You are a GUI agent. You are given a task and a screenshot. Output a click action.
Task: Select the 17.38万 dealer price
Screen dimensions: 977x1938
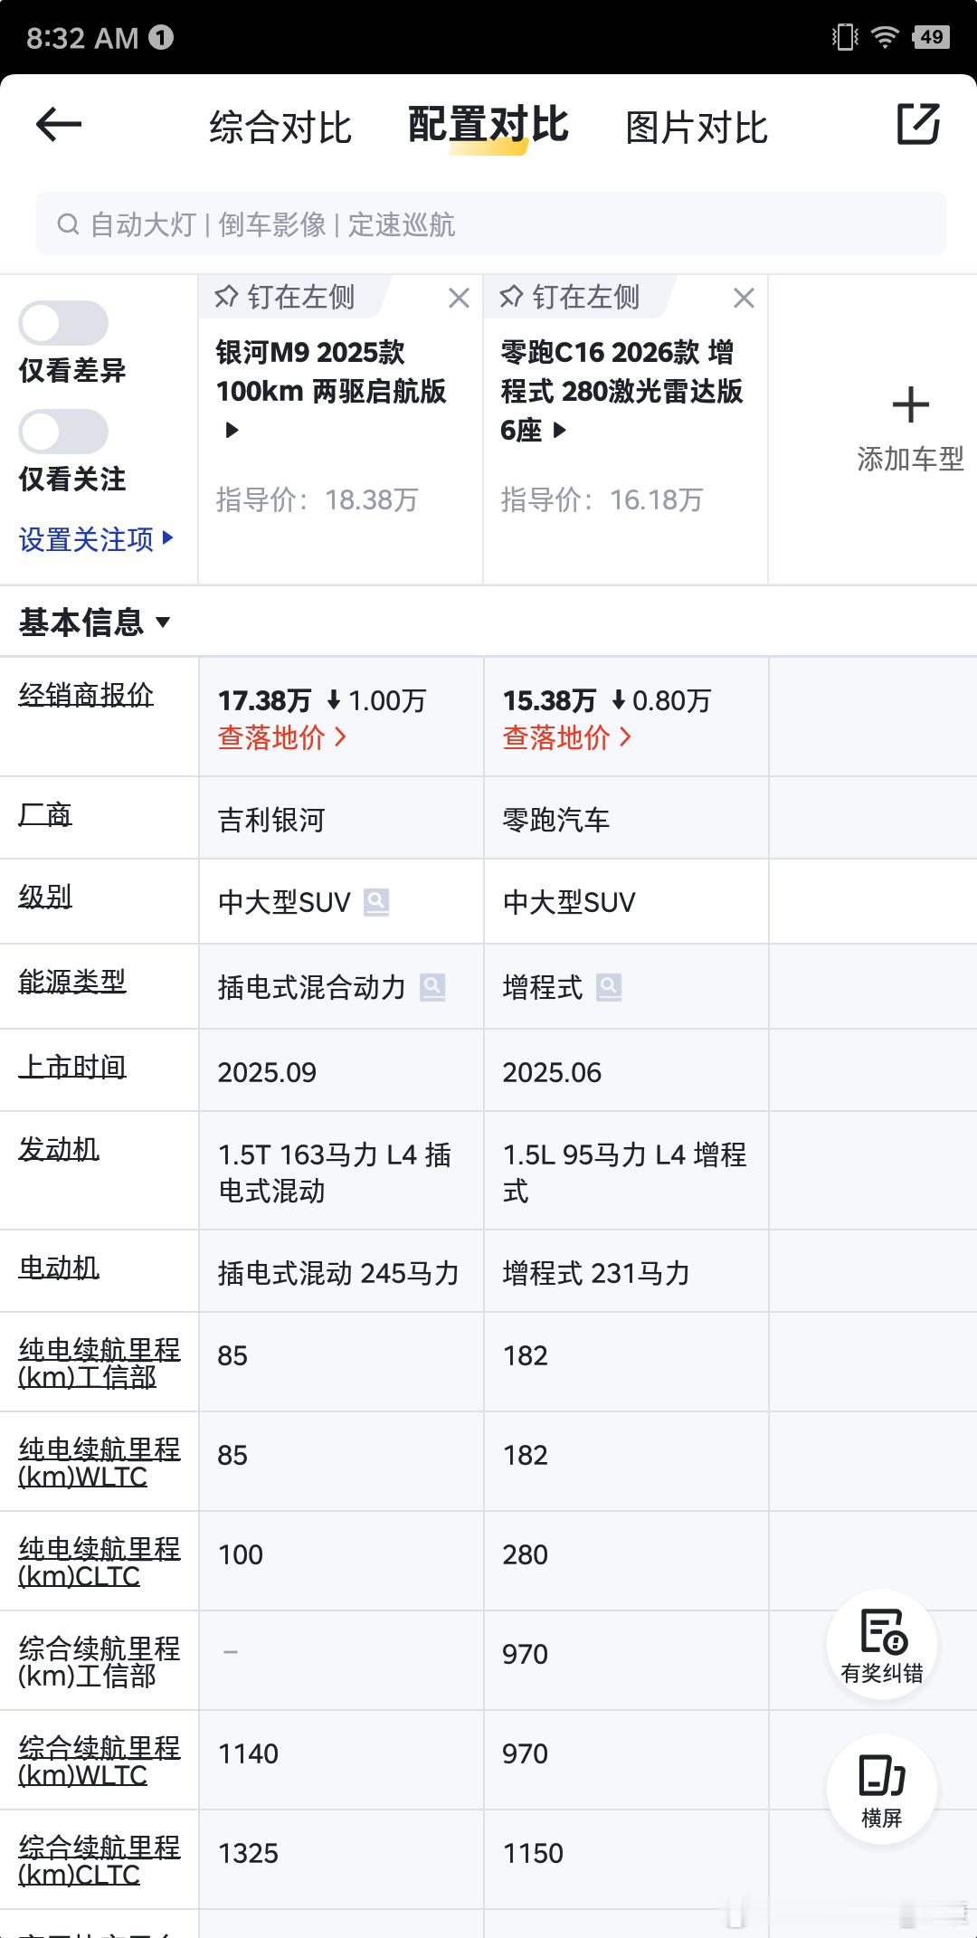[x=264, y=700]
